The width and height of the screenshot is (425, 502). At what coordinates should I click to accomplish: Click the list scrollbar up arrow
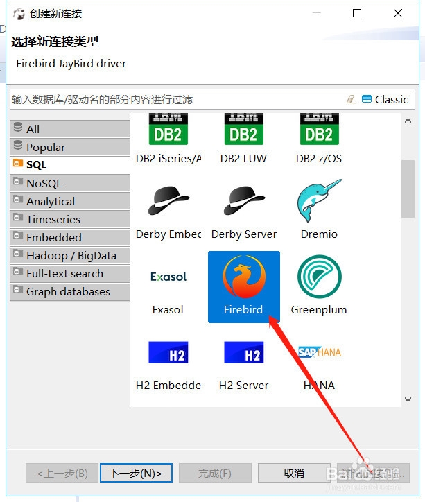click(x=408, y=121)
